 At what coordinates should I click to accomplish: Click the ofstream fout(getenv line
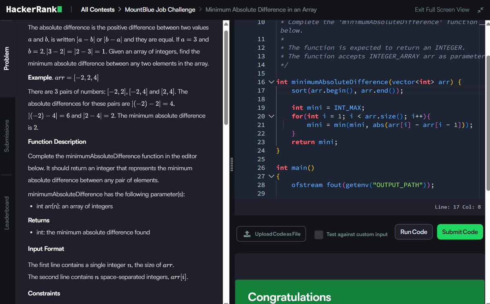pyautogui.click(x=363, y=185)
